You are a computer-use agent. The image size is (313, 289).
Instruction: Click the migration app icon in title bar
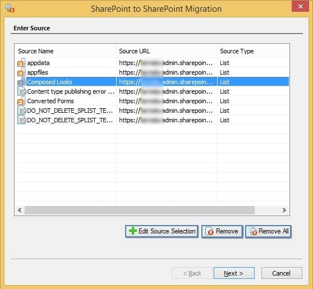[x=10, y=8]
